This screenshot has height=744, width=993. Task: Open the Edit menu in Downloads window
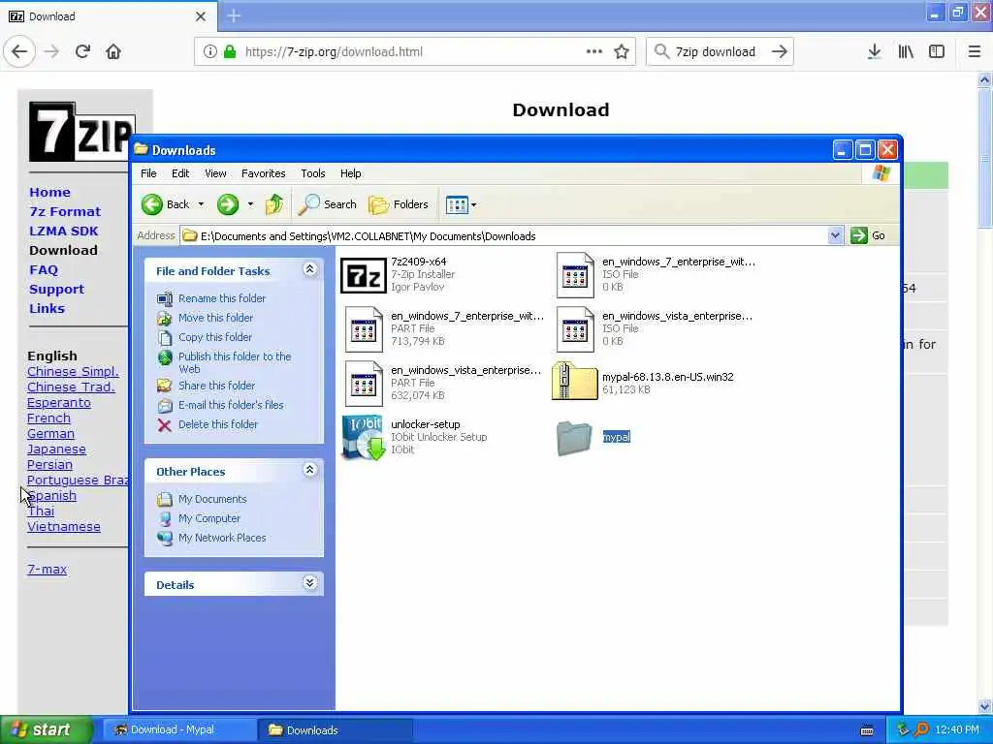point(180,173)
